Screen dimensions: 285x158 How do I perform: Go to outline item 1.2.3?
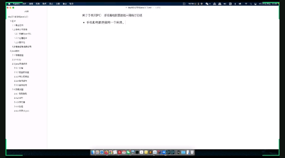[x=19, y=42]
